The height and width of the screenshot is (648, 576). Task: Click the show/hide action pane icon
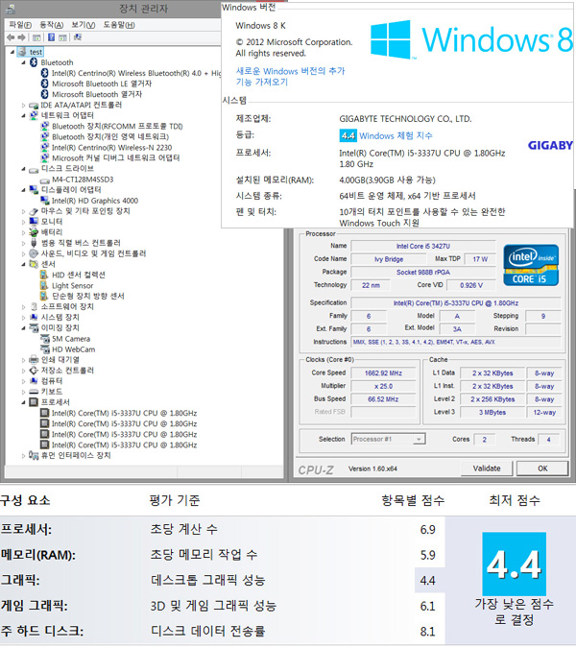pyautogui.click(x=62, y=37)
